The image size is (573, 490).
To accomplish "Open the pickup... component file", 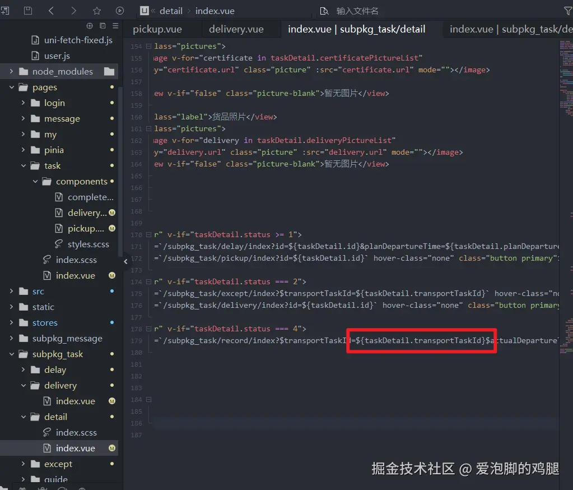I will (x=86, y=229).
